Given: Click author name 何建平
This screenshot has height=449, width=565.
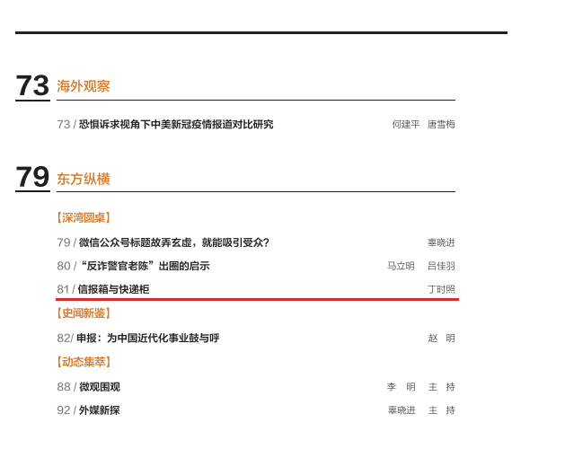Looking at the screenshot, I should tap(406, 124).
